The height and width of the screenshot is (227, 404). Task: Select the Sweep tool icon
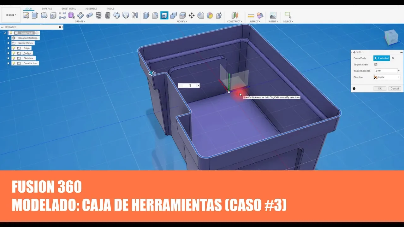117,15
